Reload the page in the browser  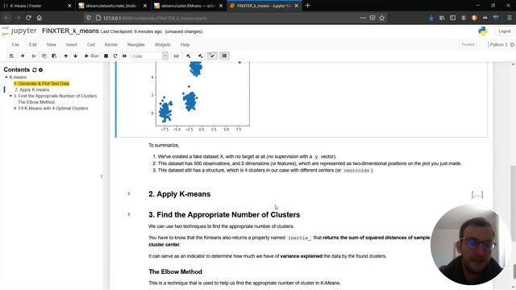(29, 18)
